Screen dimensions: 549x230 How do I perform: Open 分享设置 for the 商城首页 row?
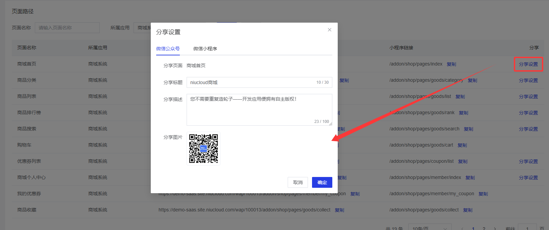(528, 64)
